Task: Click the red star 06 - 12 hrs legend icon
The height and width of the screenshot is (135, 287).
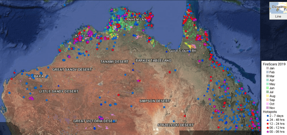Action: pos(268,128)
